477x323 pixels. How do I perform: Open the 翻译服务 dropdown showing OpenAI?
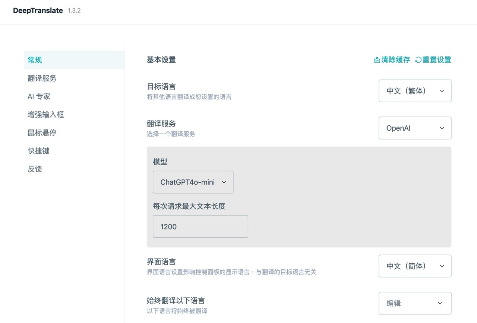[415, 128]
